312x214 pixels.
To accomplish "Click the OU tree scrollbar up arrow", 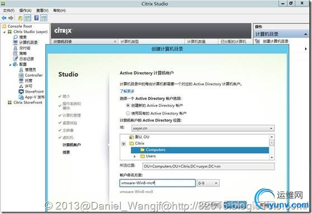I will (x=272, y=137).
